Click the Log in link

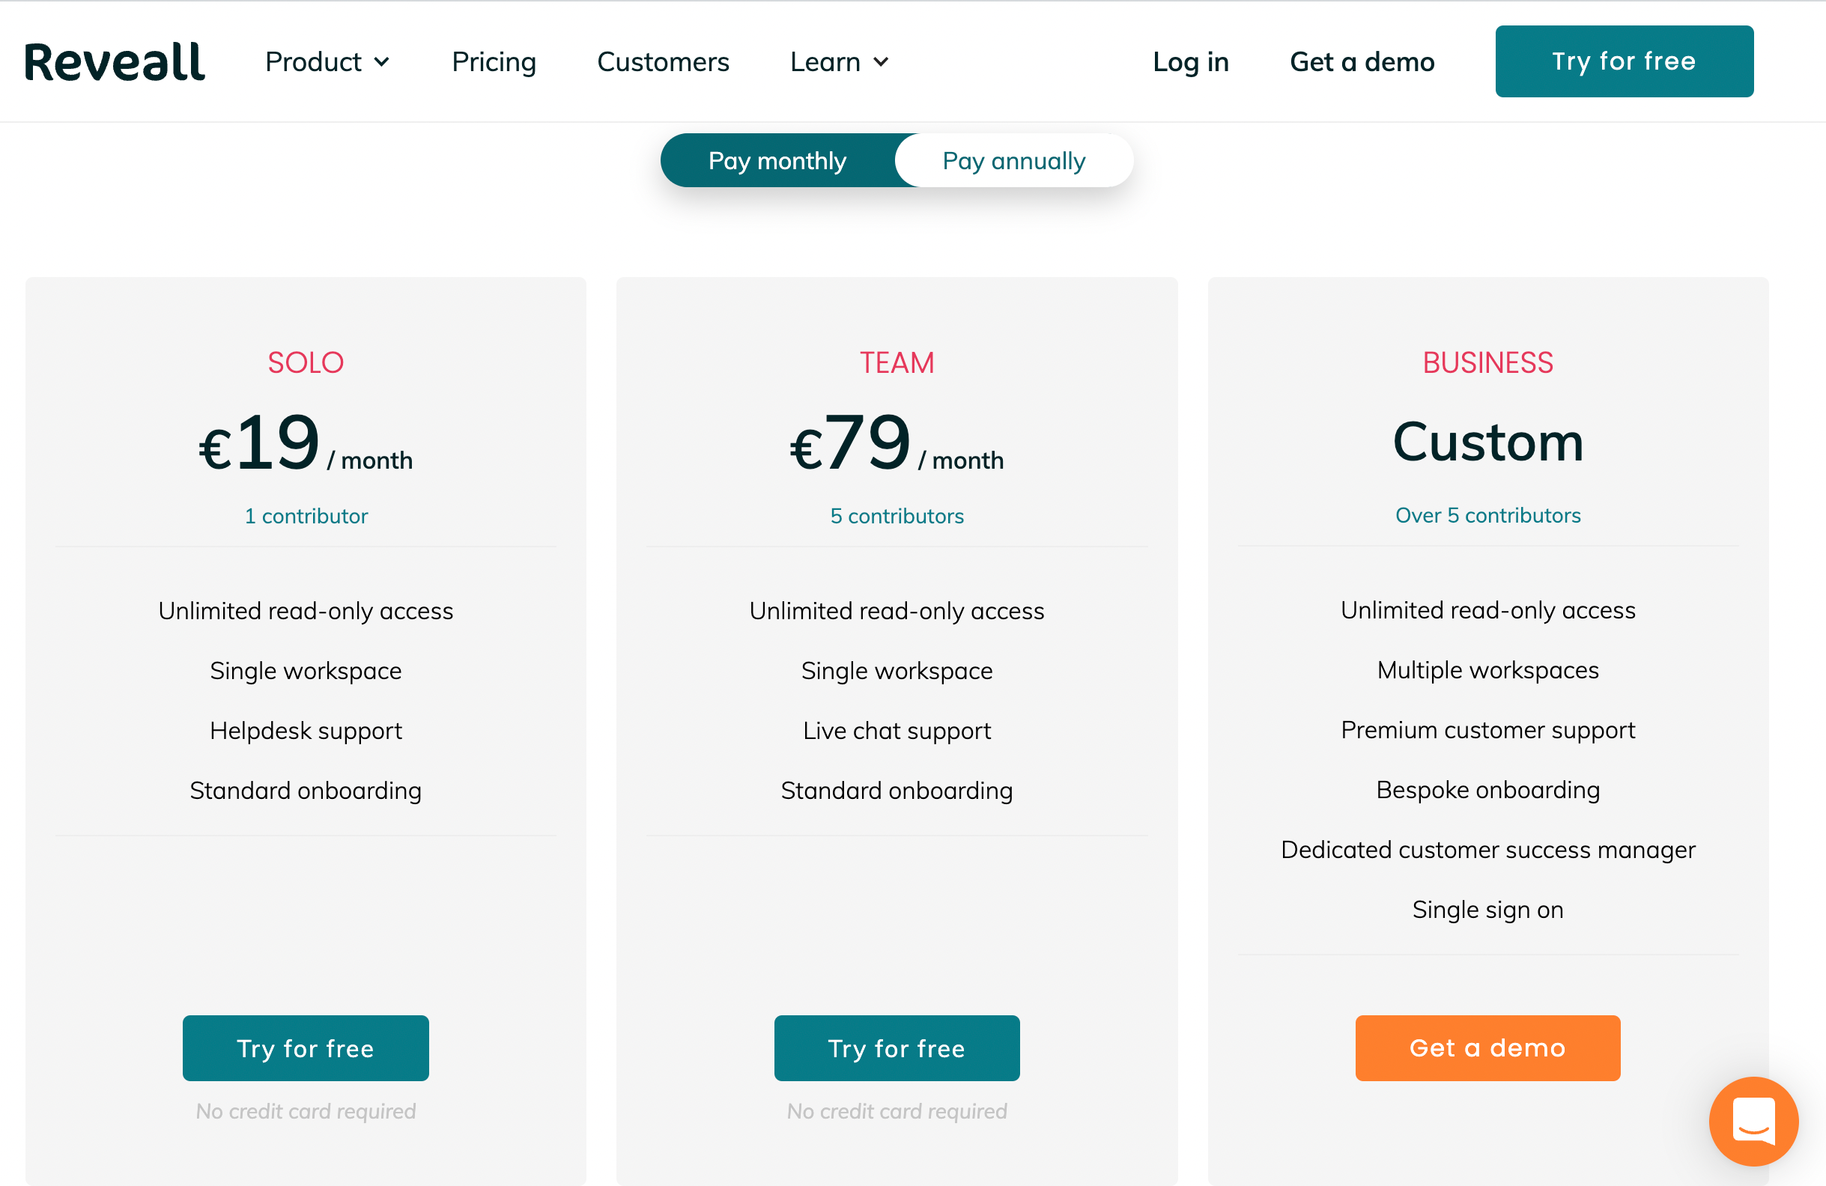1191,61
